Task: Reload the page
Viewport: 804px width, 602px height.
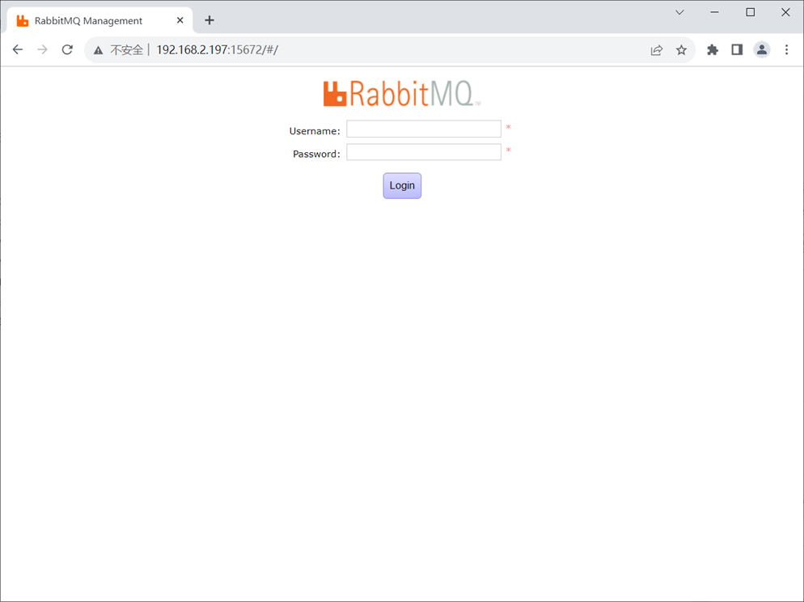Action: pos(67,49)
